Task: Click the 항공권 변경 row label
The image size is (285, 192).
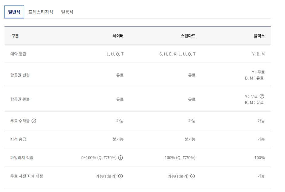Action: [x=20, y=75]
